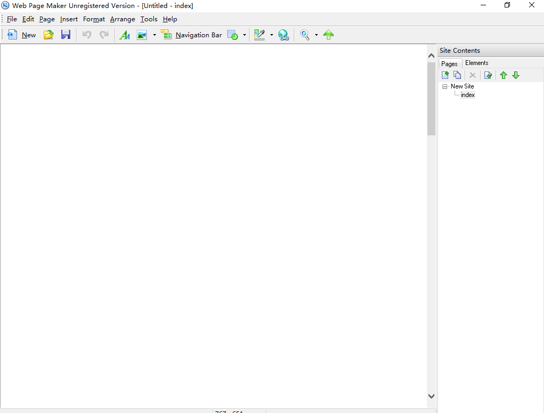Move the selected page up in the list
544x413 pixels.
tap(504, 75)
